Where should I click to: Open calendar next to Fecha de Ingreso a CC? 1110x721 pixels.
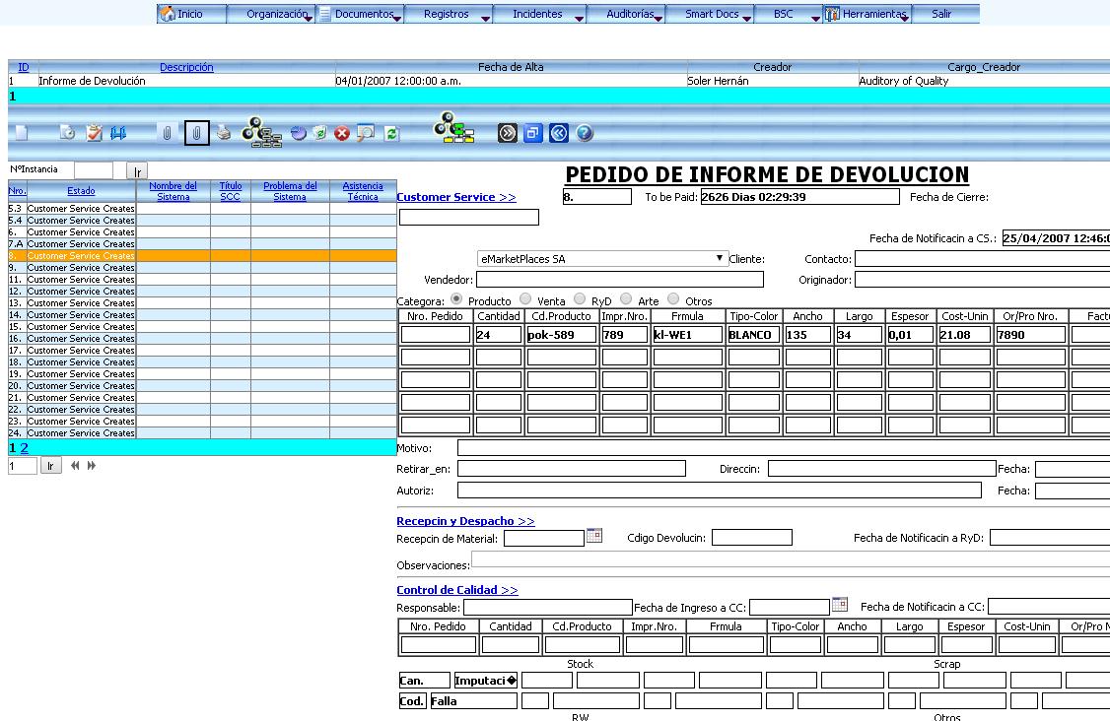point(840,604)
